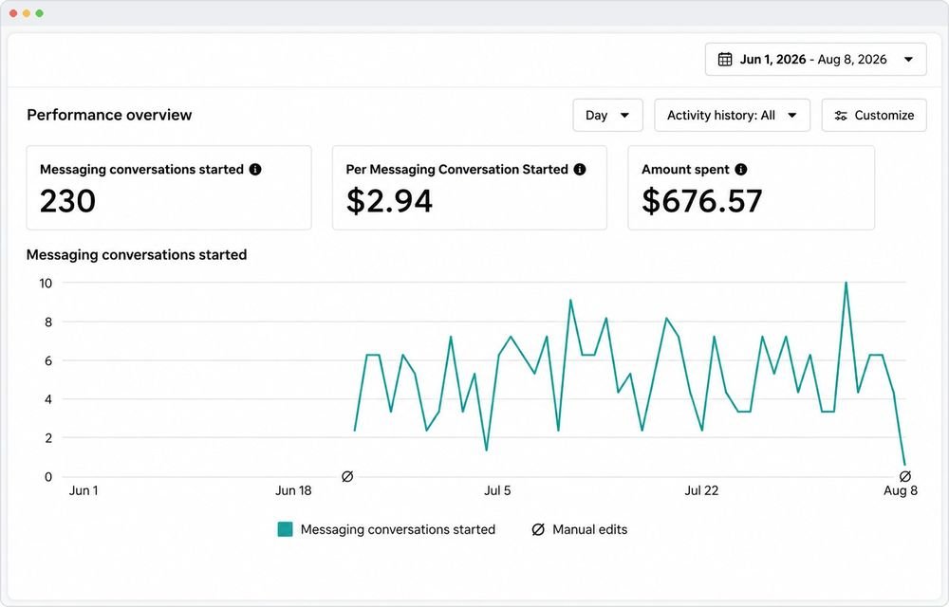Click the Manual edits legend icon
The width and height of the screenshot is (949, 607).
point(538,529)
